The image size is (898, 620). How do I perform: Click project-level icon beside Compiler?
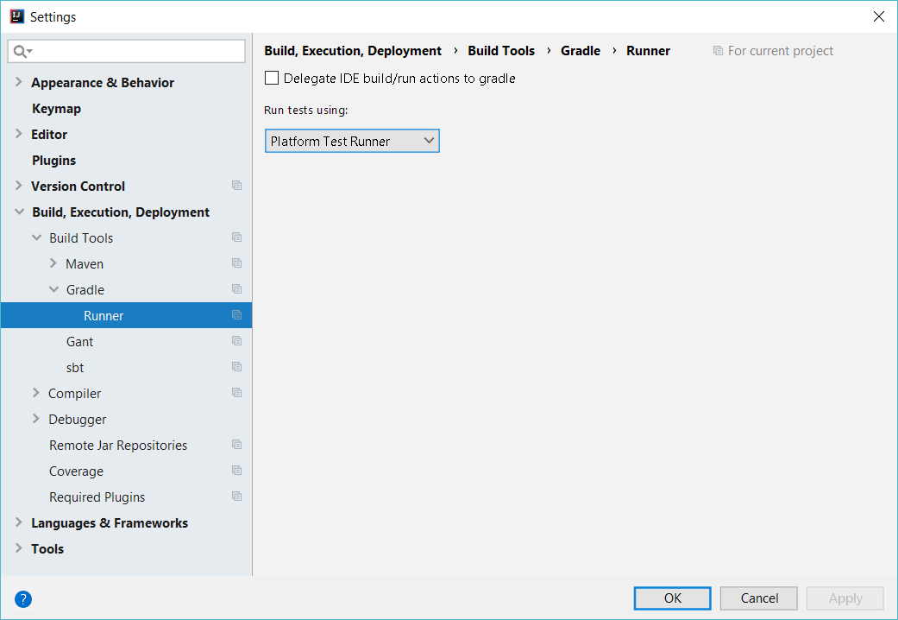(236, 392)
